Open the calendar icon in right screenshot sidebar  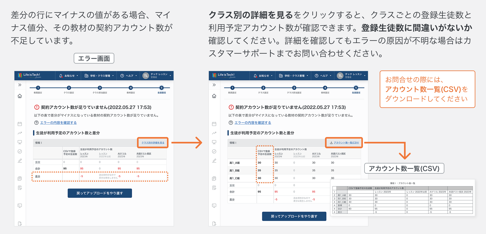(x=214, y=124)
